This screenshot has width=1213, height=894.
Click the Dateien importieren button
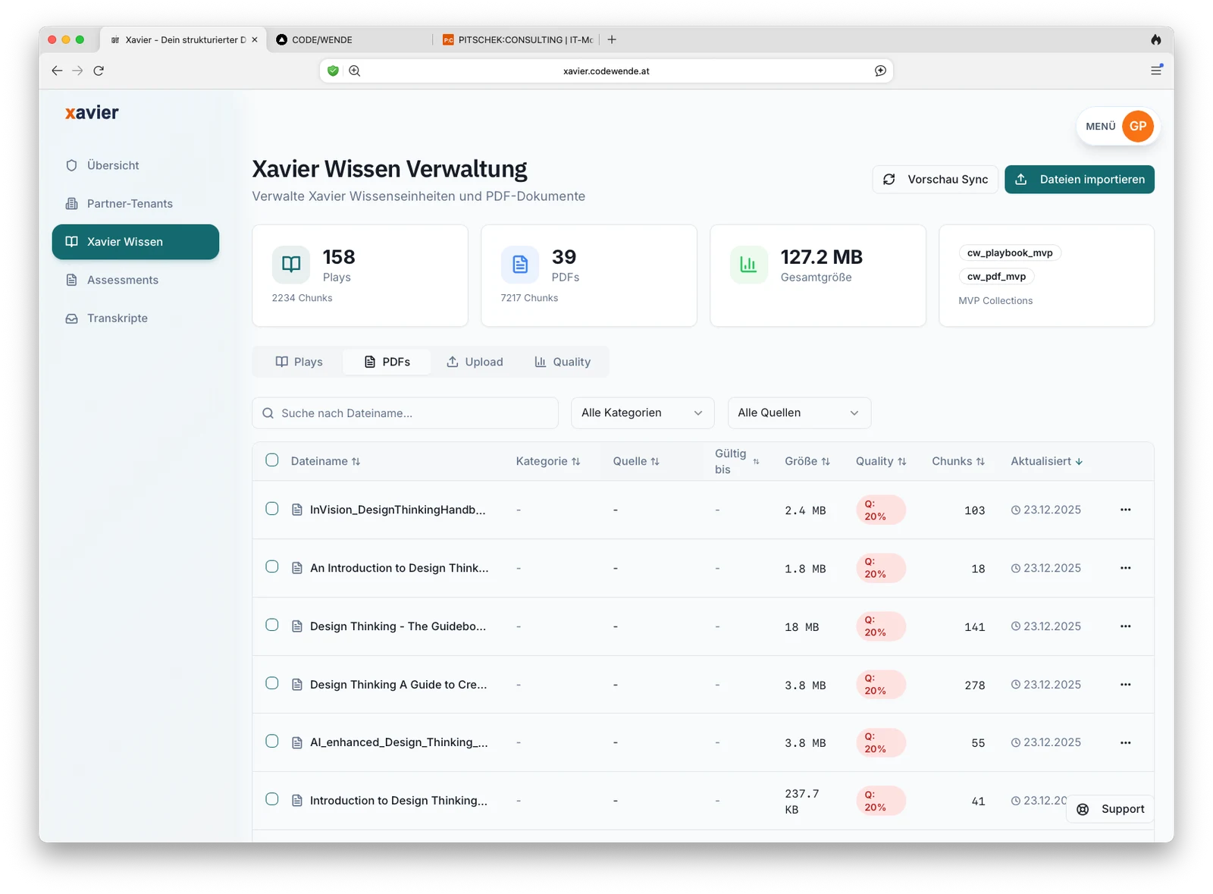point(1079,180)
